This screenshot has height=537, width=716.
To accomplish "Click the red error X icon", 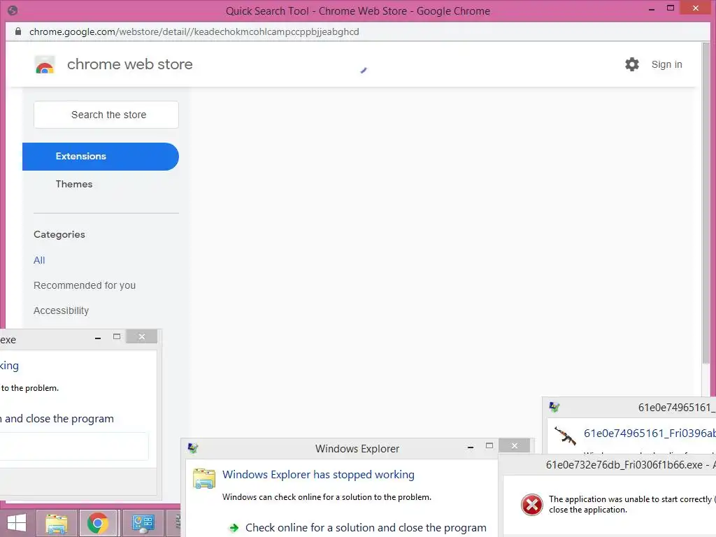I will [532, 505].
